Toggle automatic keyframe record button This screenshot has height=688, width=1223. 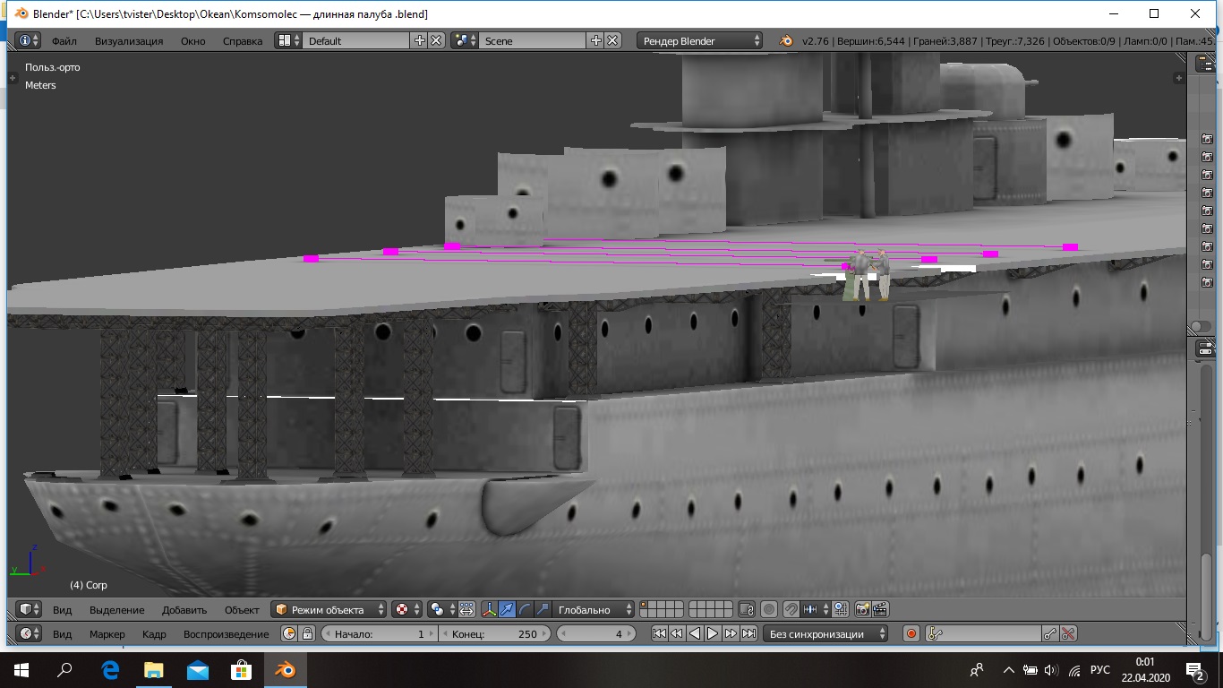tap(911, 633)
